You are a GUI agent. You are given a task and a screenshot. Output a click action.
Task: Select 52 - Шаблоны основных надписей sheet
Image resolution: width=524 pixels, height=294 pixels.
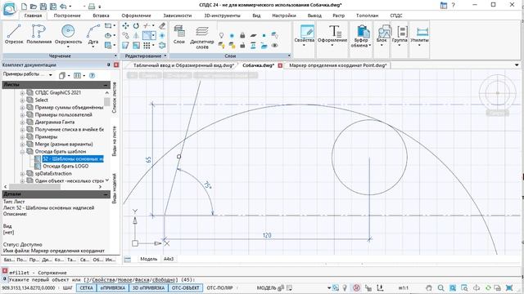tap(73, 158)
